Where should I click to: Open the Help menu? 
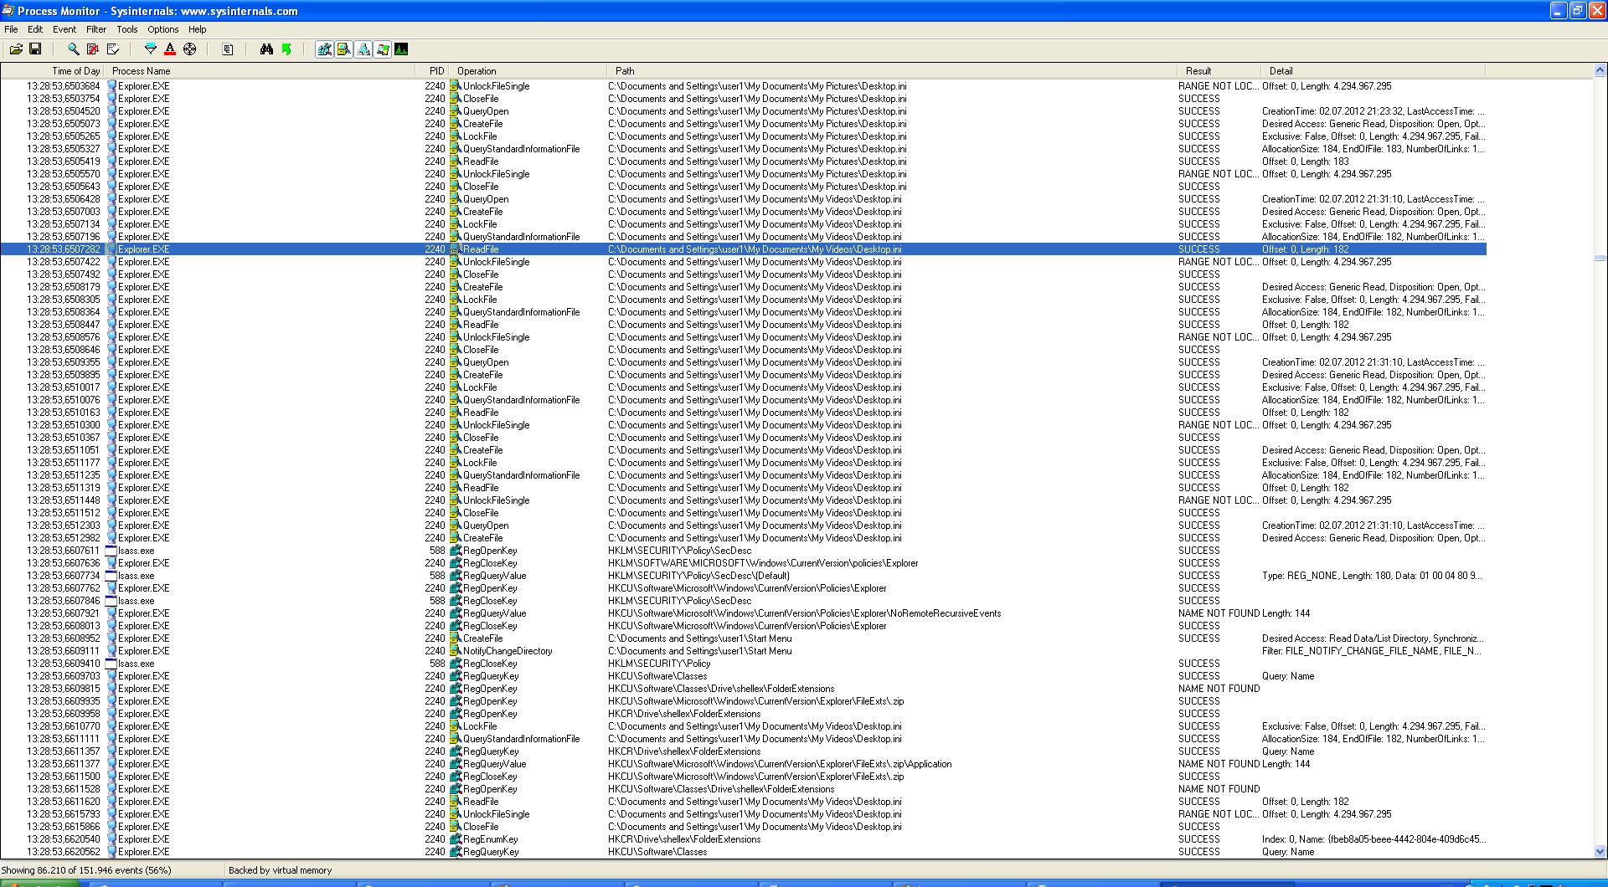(198, 29)
